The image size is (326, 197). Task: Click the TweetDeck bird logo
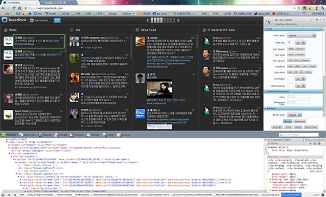pyautogui.click(x=4, y=20)
